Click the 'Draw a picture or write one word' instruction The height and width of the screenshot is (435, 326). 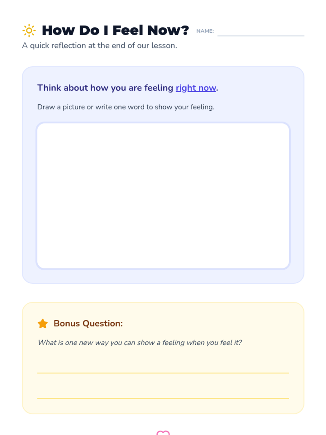pyautogui.click(x=126, y=107)
